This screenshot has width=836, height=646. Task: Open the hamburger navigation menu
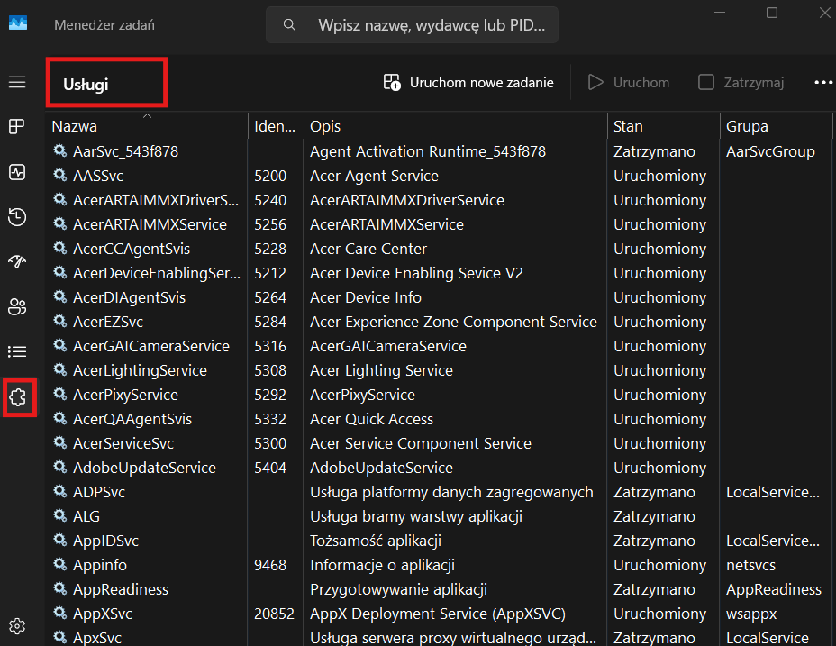point(17,82)
